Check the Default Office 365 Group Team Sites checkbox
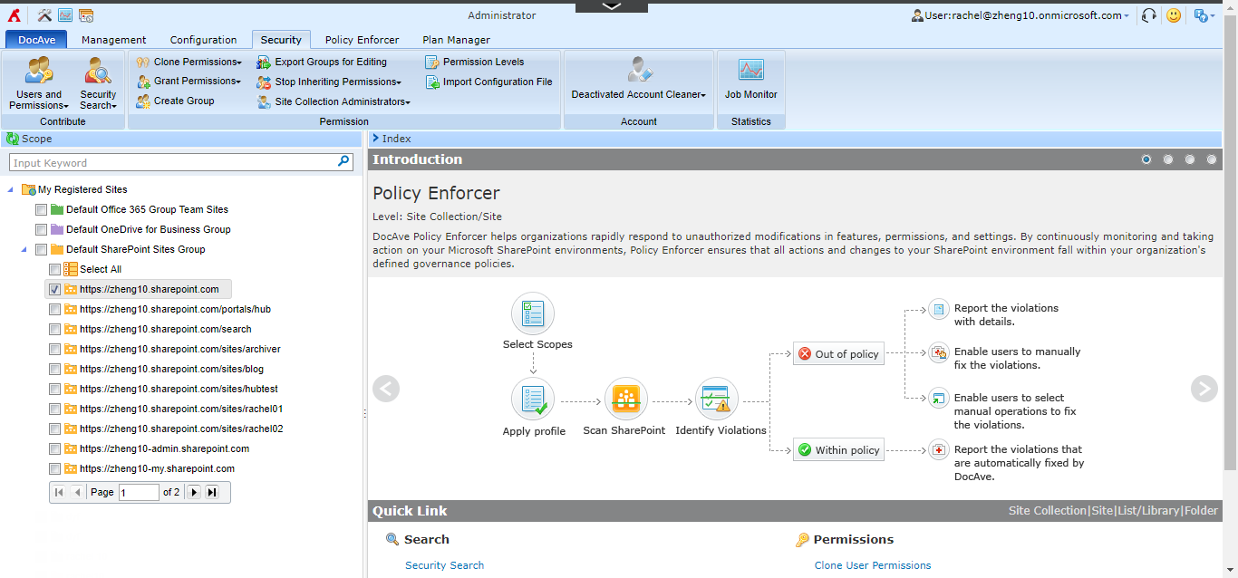 tap(41, 209)
